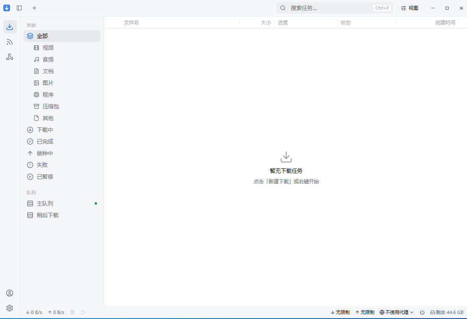Show 做种中 tasks
The height and width of the screenshot is (319, 467).
(62, 153)
